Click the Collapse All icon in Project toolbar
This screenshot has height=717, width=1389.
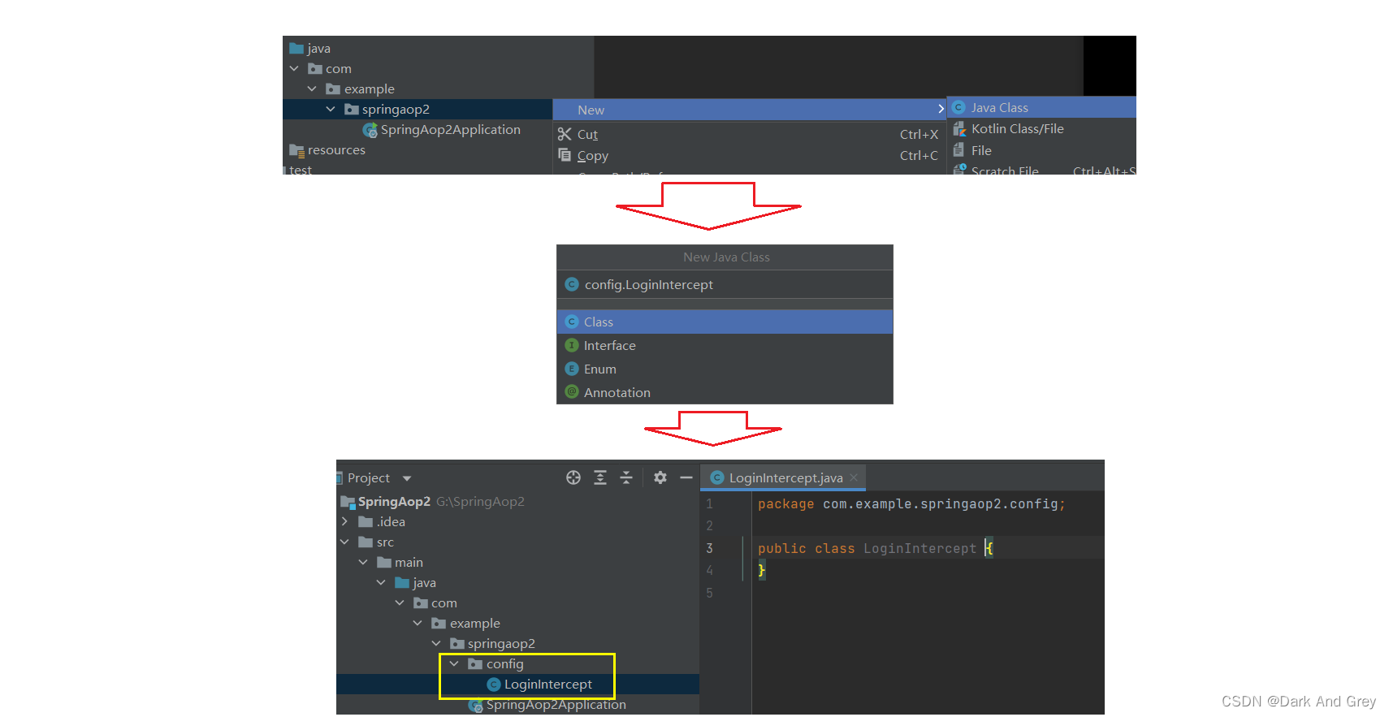click(x=626, y=477)
